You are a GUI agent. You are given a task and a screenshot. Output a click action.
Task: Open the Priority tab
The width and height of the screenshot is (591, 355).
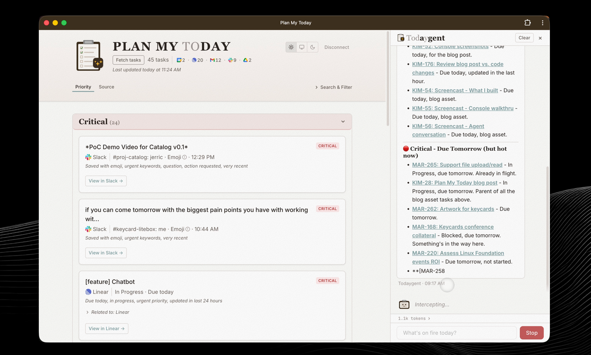click(83, 87)
